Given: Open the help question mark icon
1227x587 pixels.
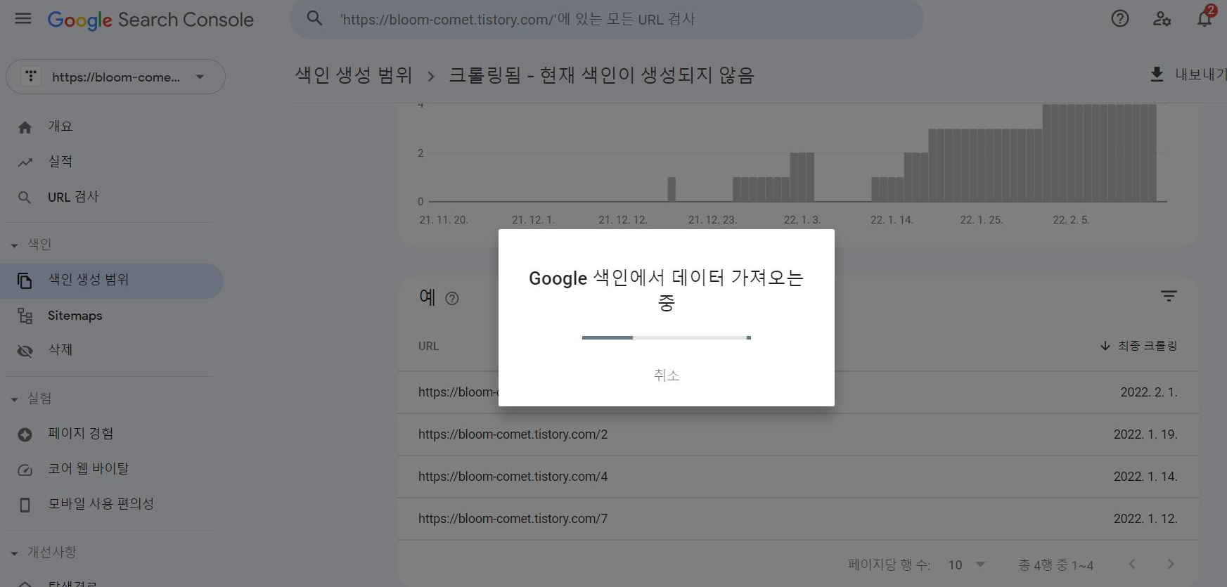Looking at the screenshot, I should (1120, 19).
